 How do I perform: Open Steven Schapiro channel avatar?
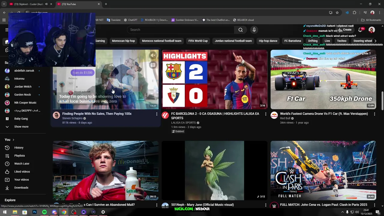point(56,115)
